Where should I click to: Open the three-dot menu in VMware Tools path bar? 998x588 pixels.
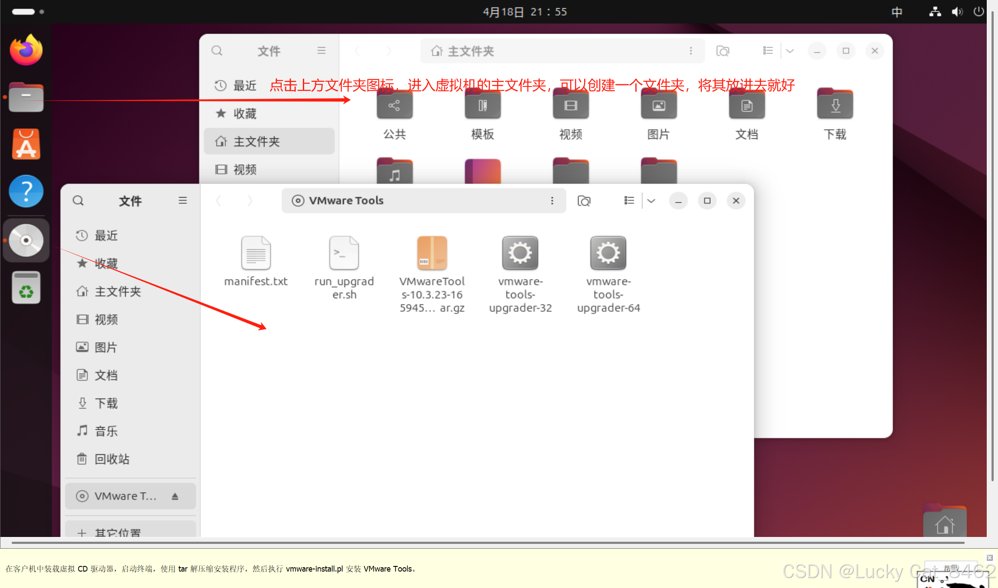(552, 201)
